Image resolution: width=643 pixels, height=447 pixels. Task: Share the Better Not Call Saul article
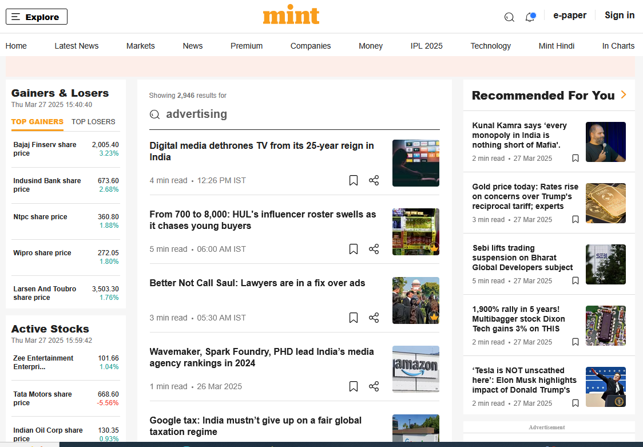[x=374, y=318]
